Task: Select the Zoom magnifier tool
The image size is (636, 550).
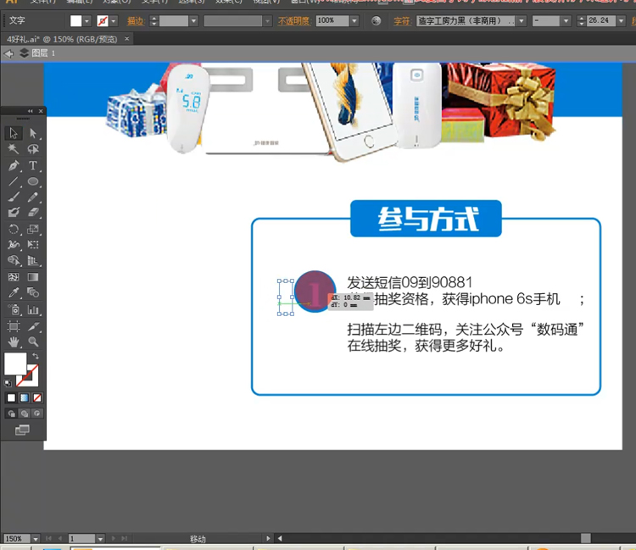Action: pyautogui.click(x=34, y=342)
